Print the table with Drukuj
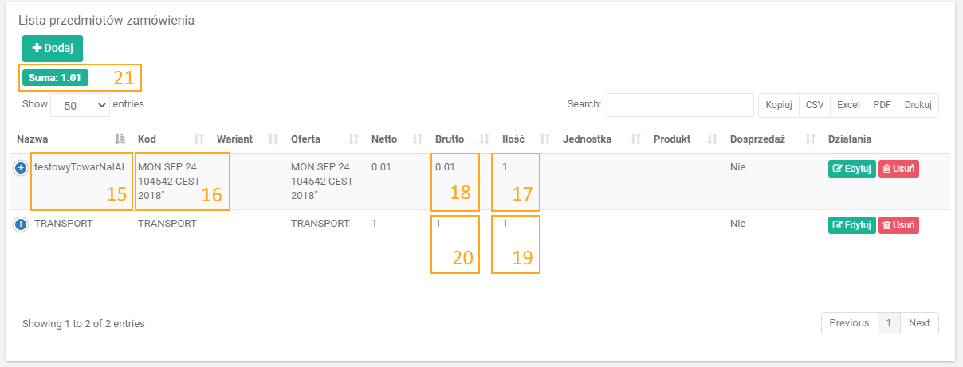 pos(918,105)
